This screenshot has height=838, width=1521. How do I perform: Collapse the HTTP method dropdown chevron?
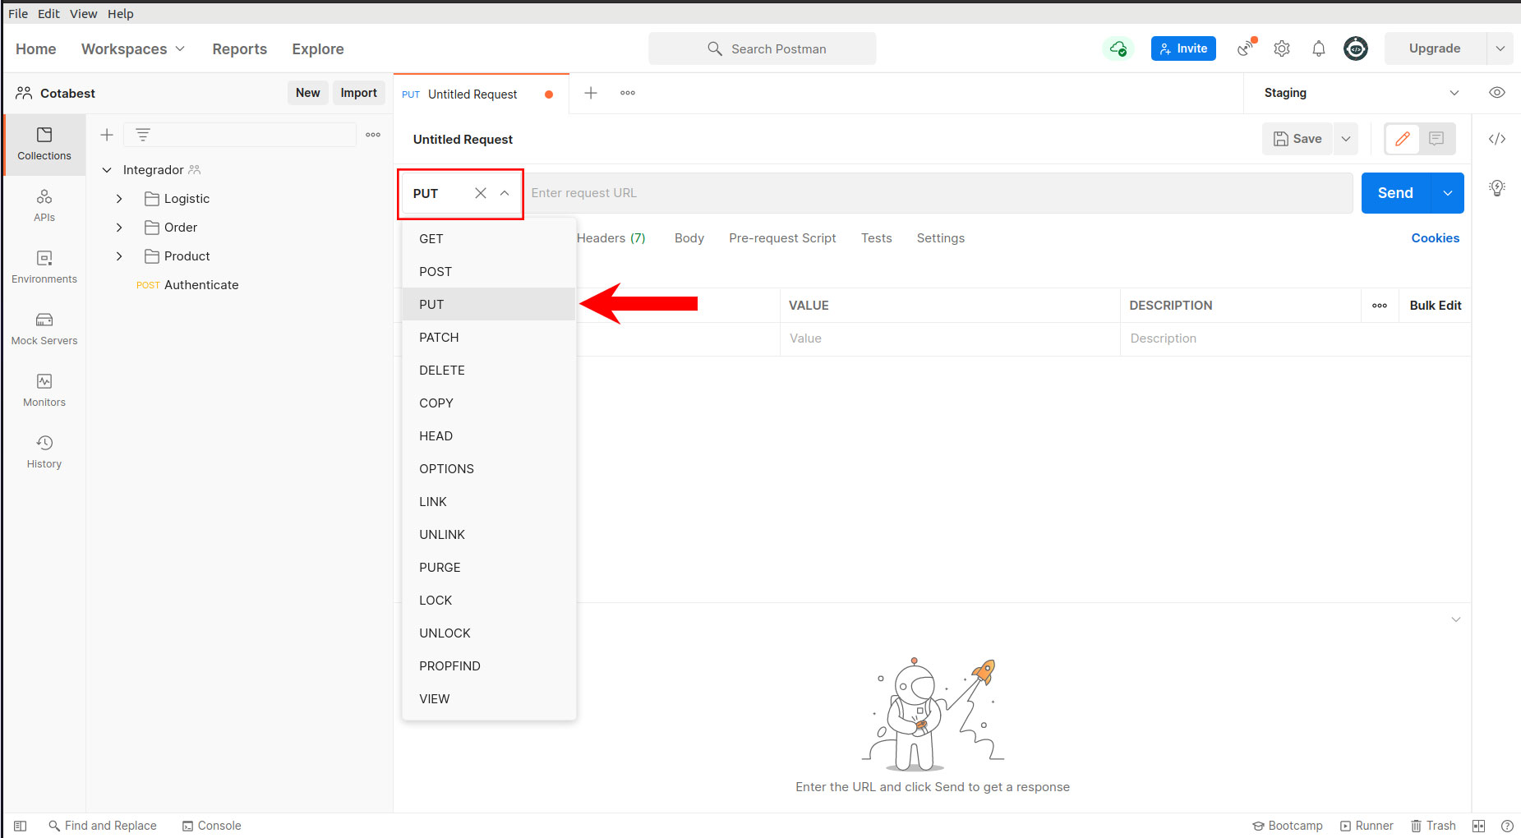(505, 193)
